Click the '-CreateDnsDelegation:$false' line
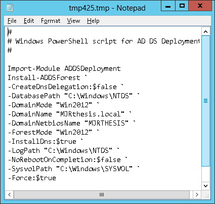215x204 pixels. tap(66, 87)
